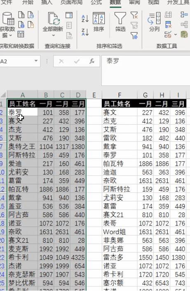Click the Reapply filter icon

tap(134, 25)
